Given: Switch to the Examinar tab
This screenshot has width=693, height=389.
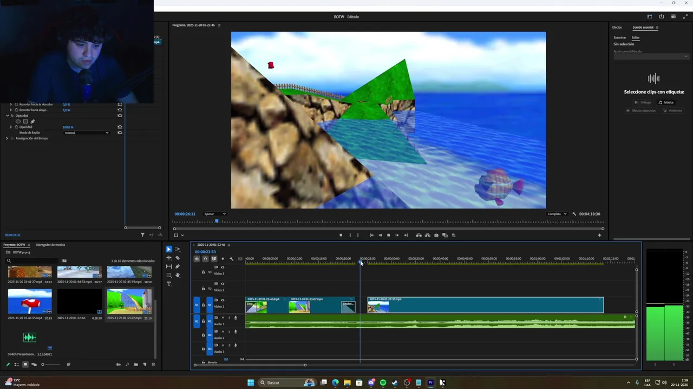Looking at the screenshot, I should (x=619, y=38).
